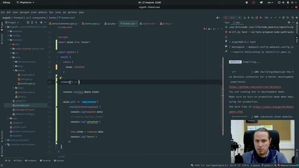The height and width of the screenshot is (168, 299).
Task: Expand node_modules library root folder
Action: click(x=11, y=49)
